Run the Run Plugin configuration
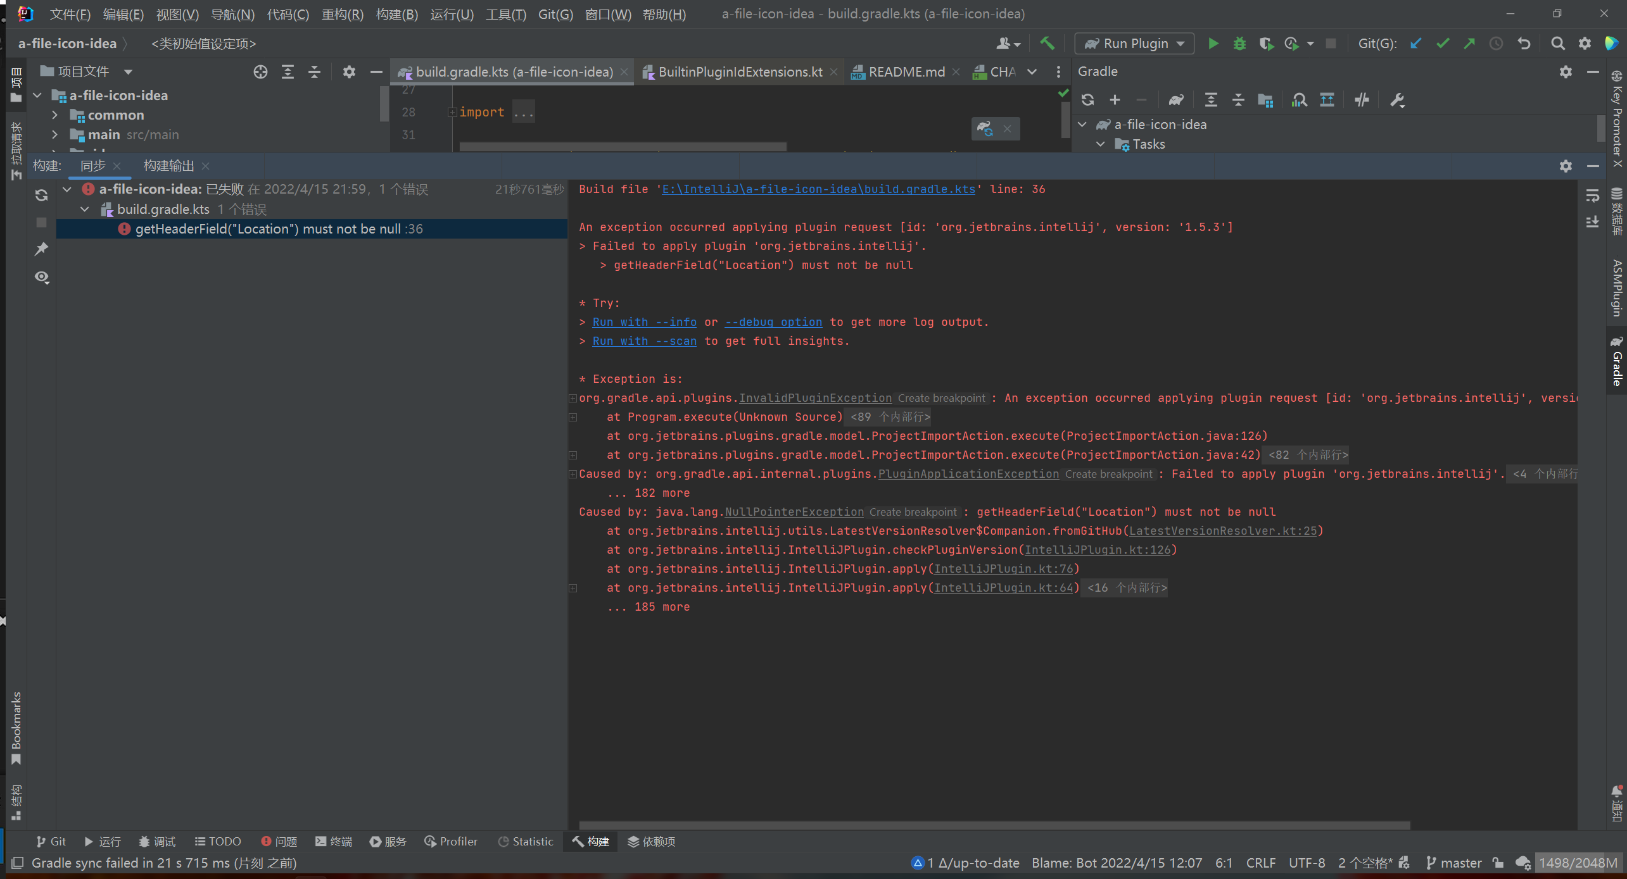Viewport: 1627px width, 879px height. (1212, 43)
